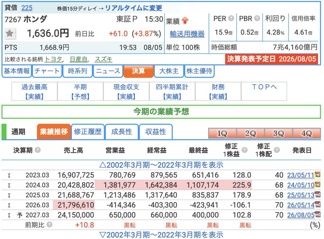Click the help icon next to PER
Image resolution: width=324 pixels, height=239 pixels.
pos(231,18)
